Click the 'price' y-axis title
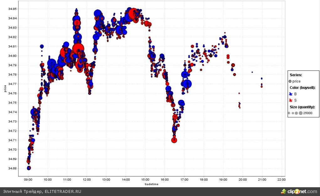320x196 pixels. coord(5,89)
